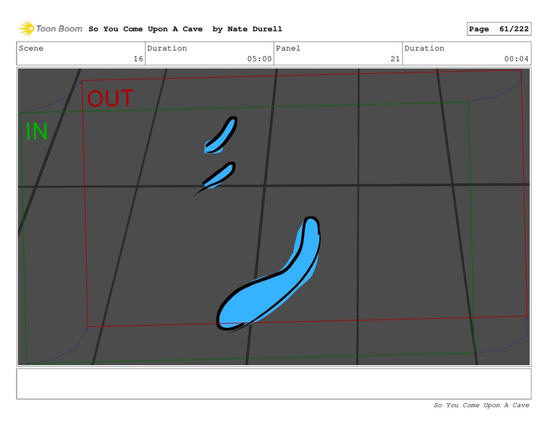The image size is (548, 424).
Task: Click the scene duration value 05:00
Action: coord(260,59)
